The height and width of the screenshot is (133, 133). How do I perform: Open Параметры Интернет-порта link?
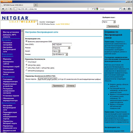pyautogui.click(x=10, y=122)
